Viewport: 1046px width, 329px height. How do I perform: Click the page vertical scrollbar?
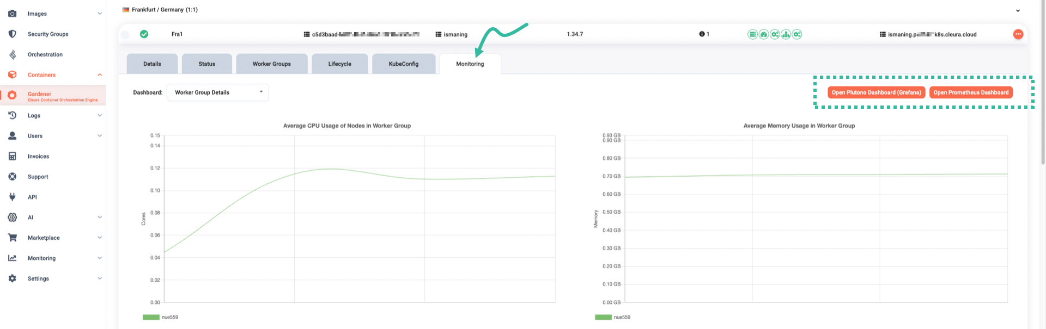[1043, 82]
